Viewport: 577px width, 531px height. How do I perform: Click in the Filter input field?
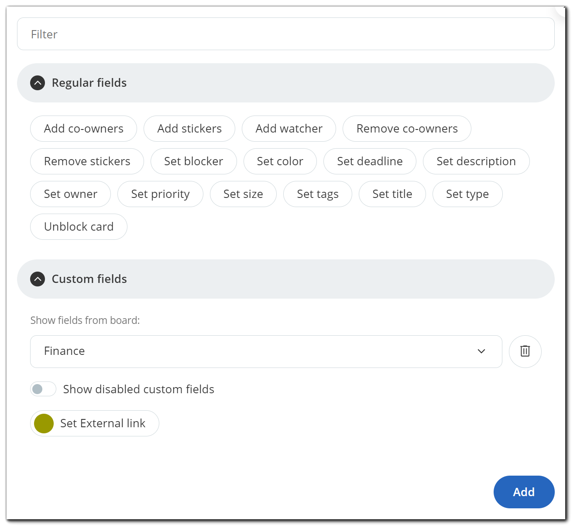tap(285, 34)
